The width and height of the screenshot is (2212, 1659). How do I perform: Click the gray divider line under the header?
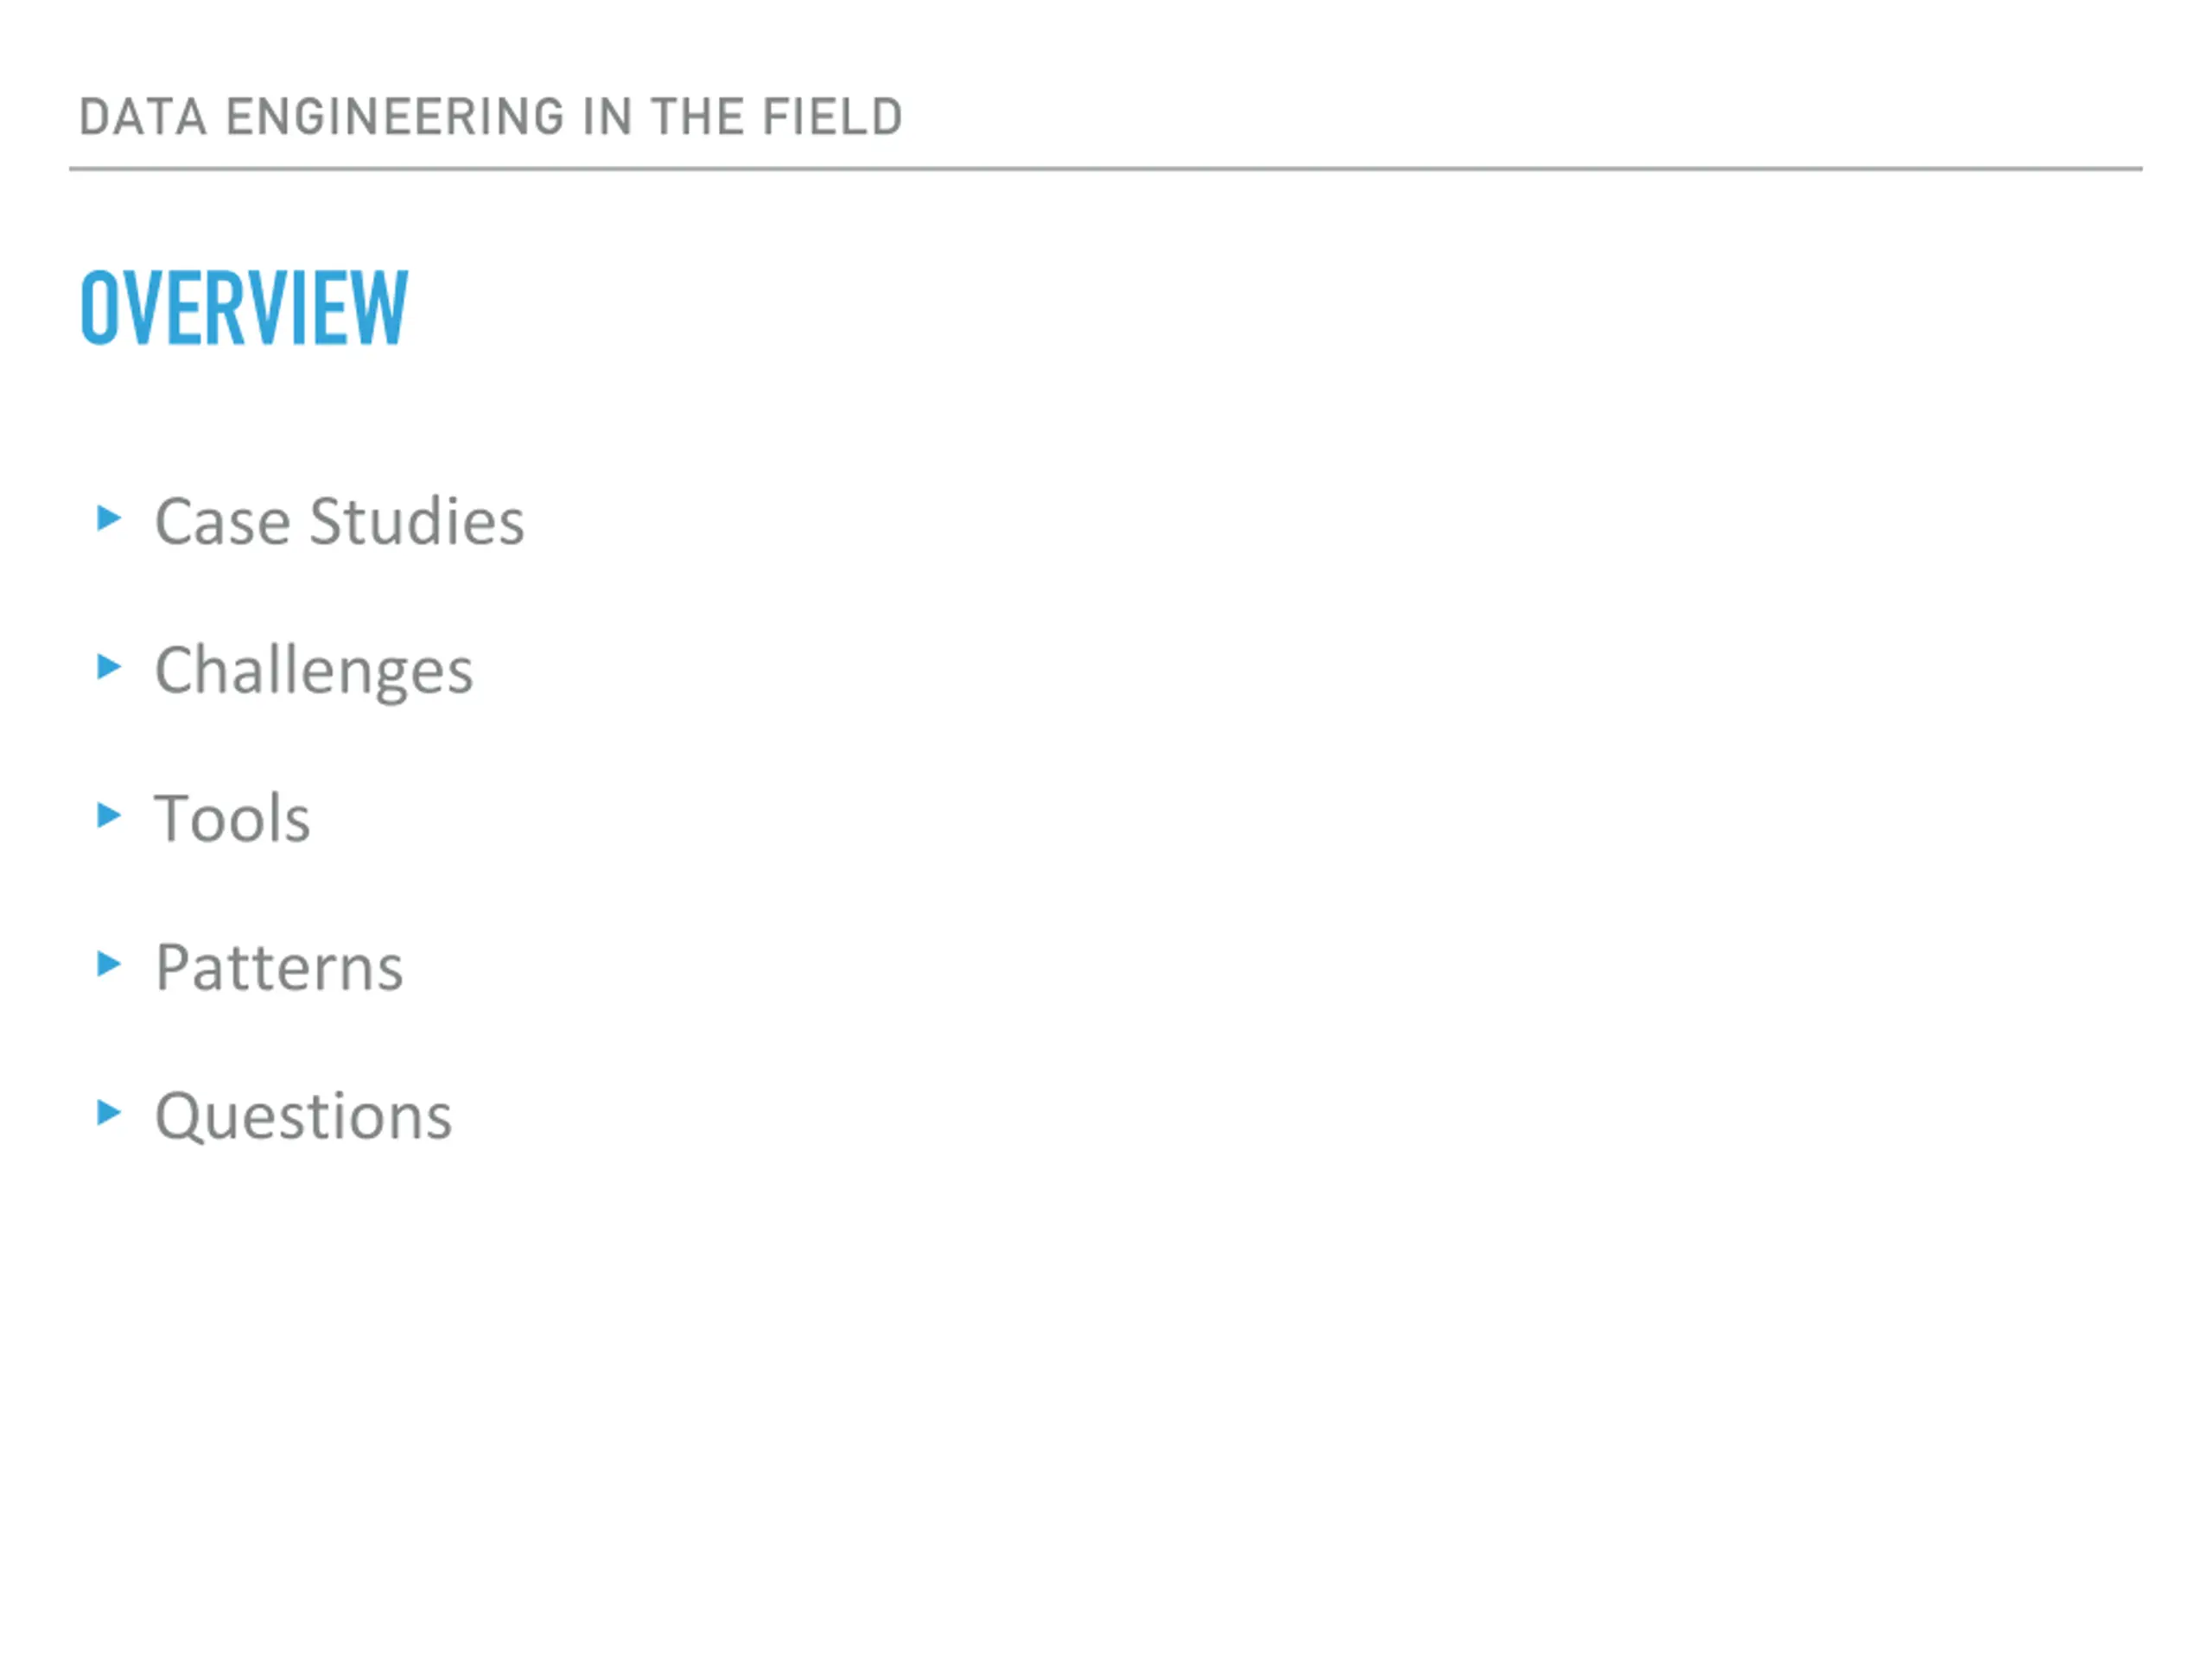click(1106, 169)
